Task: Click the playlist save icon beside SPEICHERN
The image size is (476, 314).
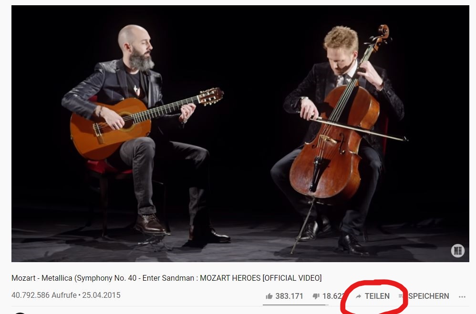Action: (401, 296)
